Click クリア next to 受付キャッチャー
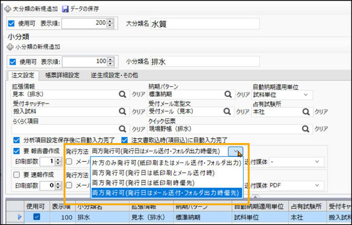The height and width of the screenshot is (225, 352). pyautogui.click(x=139, y=112)
